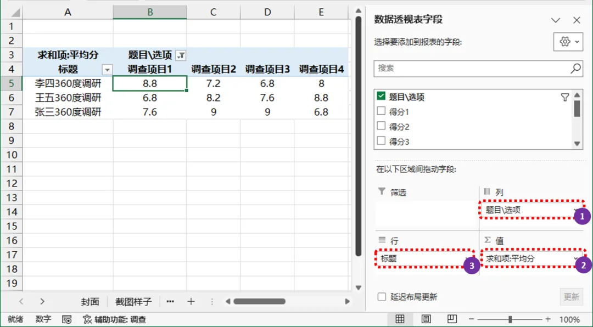The image size is (593, 327).
Task: Check the 得分3 field checkbox
Action: tap(381, 141)
